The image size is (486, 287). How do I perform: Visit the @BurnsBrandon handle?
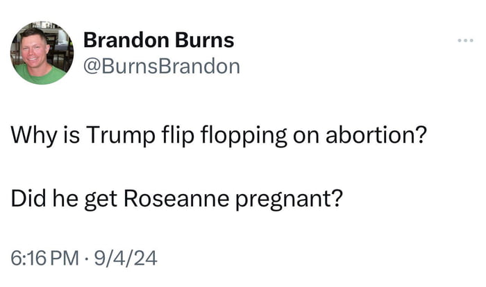[x=161, y=67]
